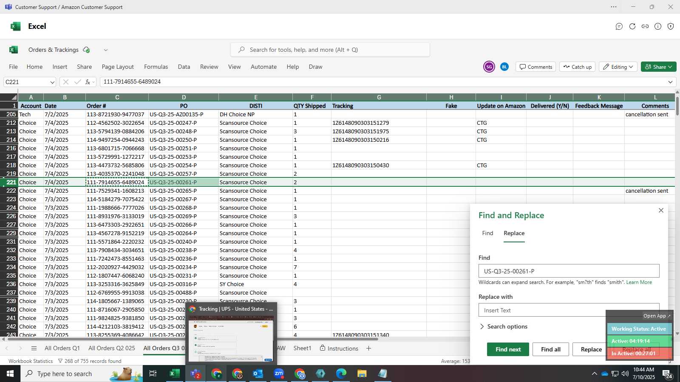The height and width of the screenshot is (382, 680).
Task: Open the all sheets list icon
Action: 34,348
